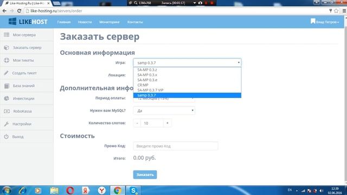Click the browser forward arrow
This screenshot has height=195, width=347.
coord(12,11)
